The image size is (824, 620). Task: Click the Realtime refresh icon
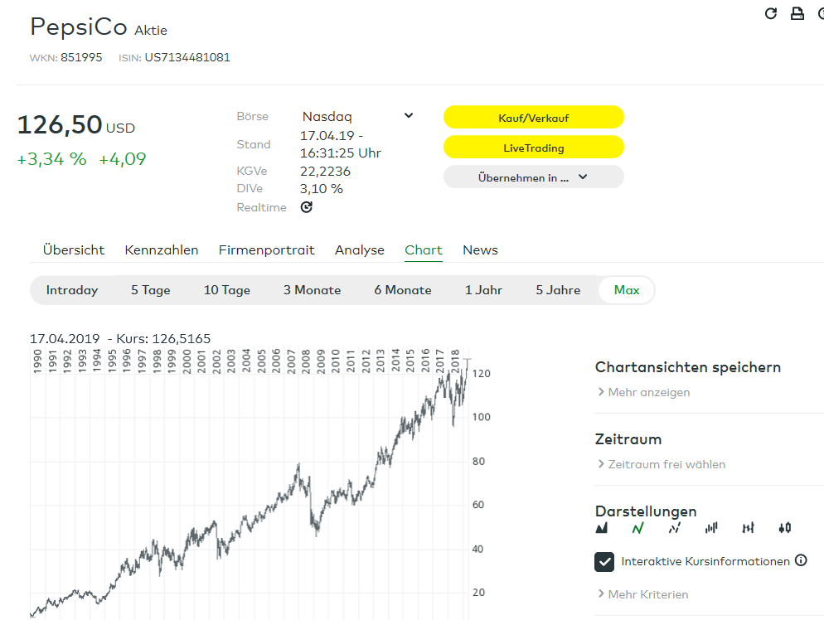[x=306, y=207]
